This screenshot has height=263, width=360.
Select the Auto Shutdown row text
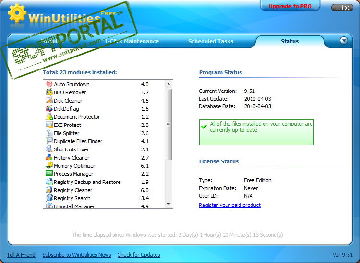(72, 84)
